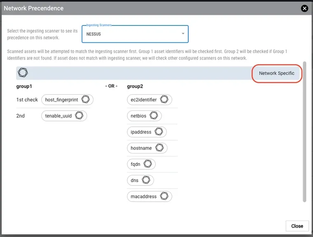
Task: Click the NESSUS value in the scanner field
Action: point(93,34)
